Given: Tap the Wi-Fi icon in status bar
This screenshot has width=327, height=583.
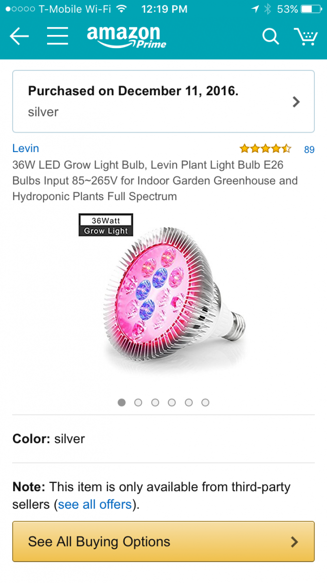Looking at the screenshot, I should [122, 9].
